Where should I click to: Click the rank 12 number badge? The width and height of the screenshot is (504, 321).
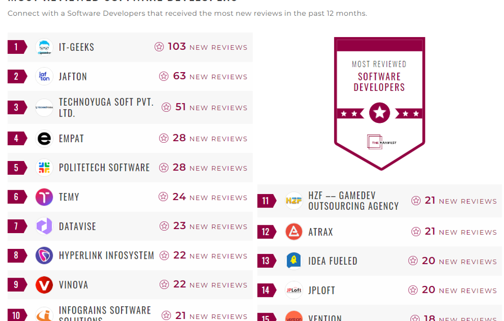[266, 232]
